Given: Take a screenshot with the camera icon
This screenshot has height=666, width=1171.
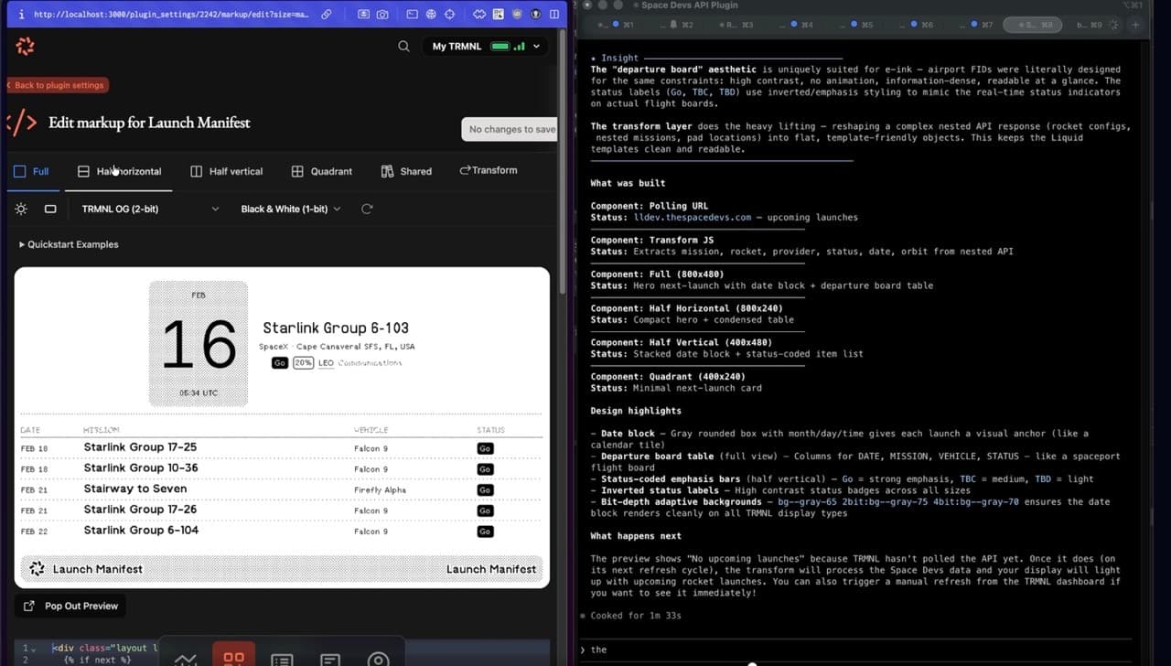Looking at the screenshot, I should [x=381, y=15].
